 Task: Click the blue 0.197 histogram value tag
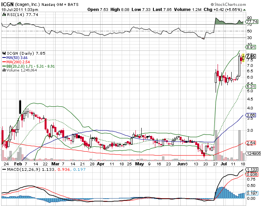tap(252, 193)
